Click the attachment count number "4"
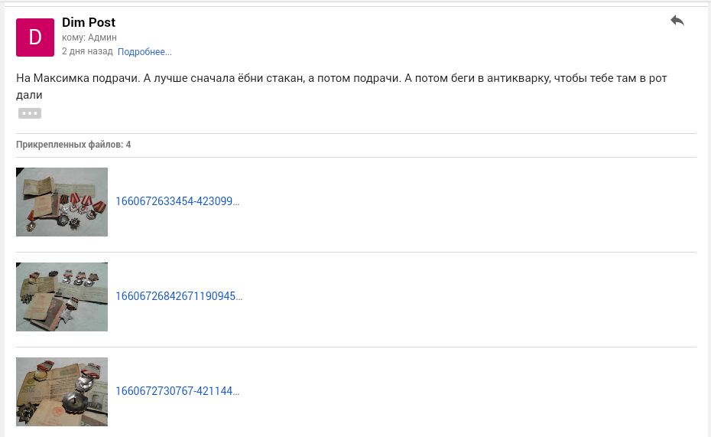The image size is (711, 437). [x=128, y=145]
